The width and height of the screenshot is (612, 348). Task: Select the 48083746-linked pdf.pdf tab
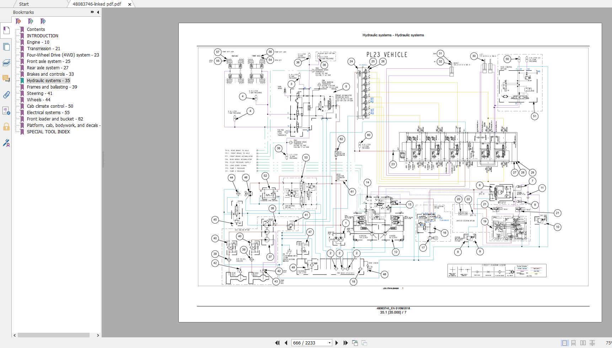coord(96,4)
